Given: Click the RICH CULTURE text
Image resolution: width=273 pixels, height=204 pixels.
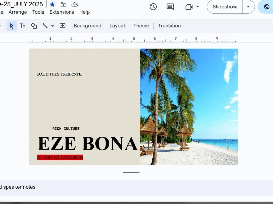Looking at the screenshot, I should (66, 129).
